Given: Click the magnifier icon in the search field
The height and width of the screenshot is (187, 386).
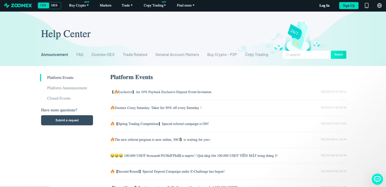Looking at the screenshot, I should point(287,55).
